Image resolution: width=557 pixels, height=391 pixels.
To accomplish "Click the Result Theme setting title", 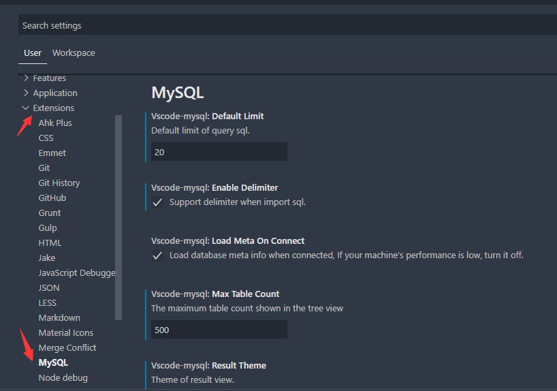I will click(x=208, y=366).
